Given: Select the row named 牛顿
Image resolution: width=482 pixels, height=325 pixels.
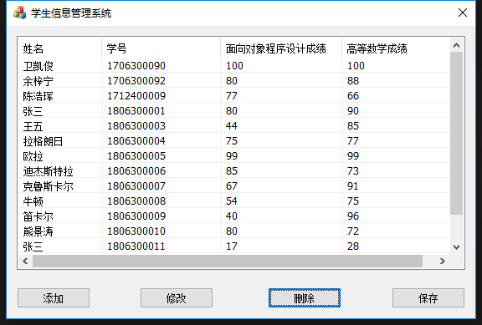Looking at the screenshot, I should [x=234, y=201].
